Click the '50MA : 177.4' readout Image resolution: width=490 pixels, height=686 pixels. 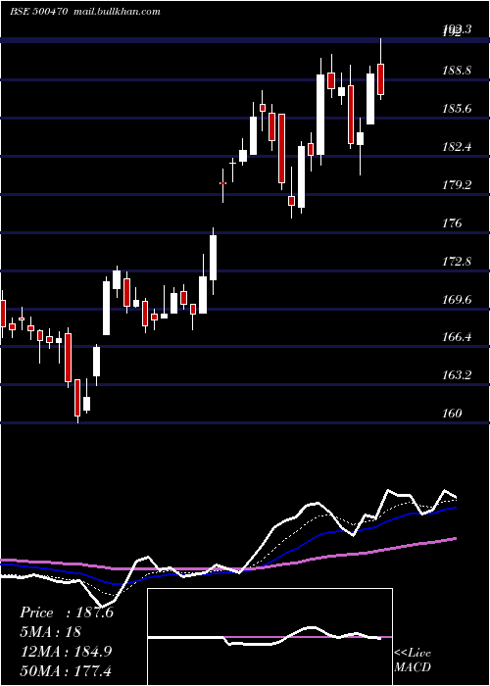67,670
